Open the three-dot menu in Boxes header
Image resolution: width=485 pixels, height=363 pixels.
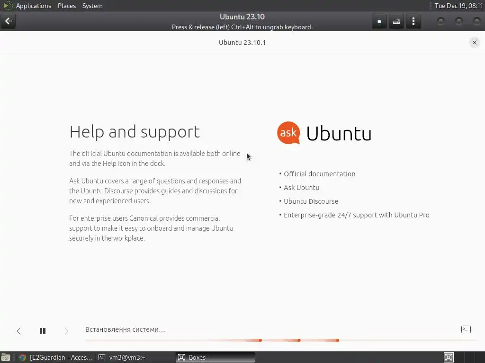click(413, 21)
